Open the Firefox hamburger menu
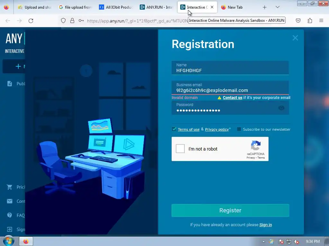Screen dimensions: 329x246 (x=321, y=20)
